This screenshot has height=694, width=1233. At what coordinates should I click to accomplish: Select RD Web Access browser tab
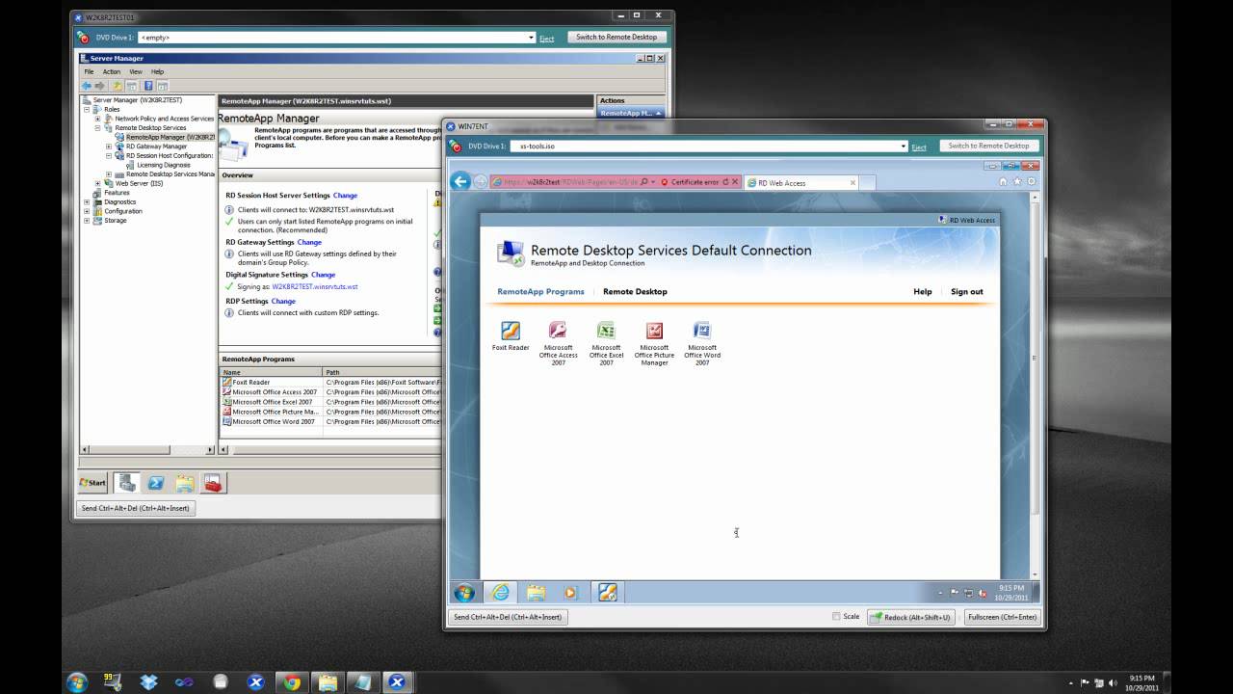[801, 182]
